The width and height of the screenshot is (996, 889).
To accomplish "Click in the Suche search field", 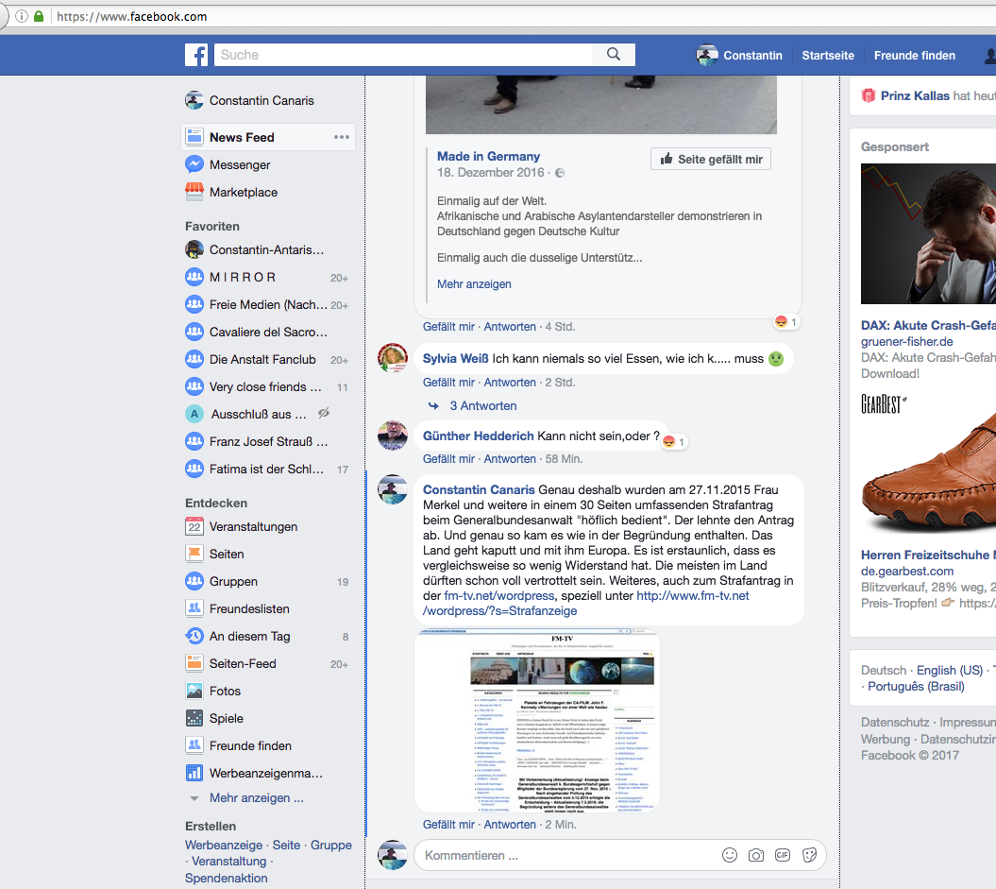I will (x=403, y=55).
